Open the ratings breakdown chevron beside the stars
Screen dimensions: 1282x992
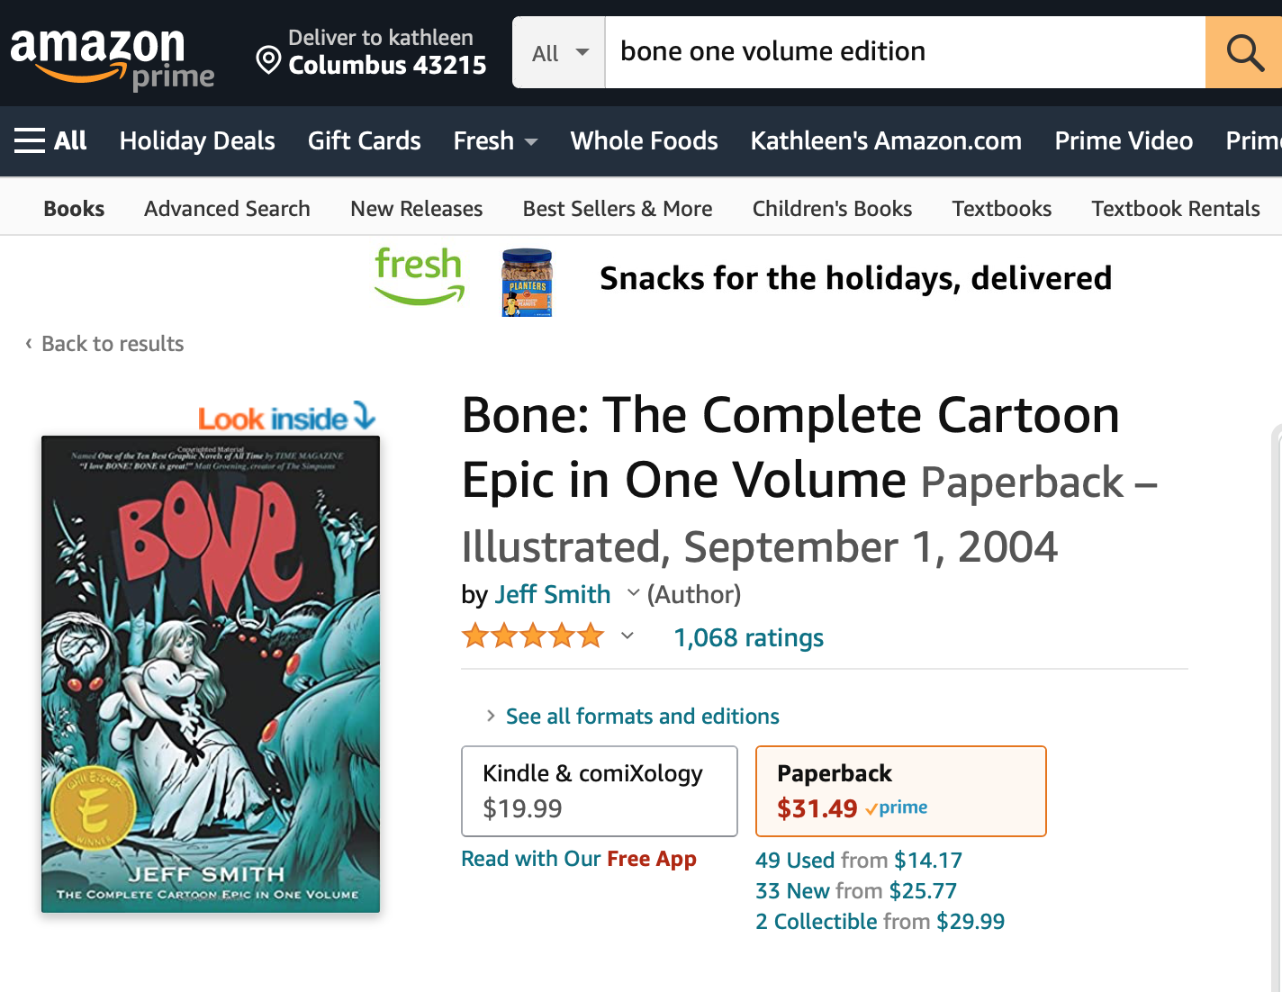pyautogui.click(x=625, y=636)
